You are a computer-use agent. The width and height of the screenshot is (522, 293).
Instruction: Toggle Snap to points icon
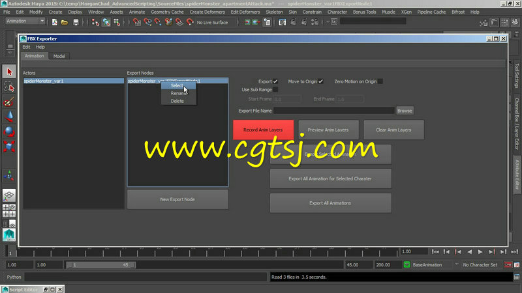point(158,22)
